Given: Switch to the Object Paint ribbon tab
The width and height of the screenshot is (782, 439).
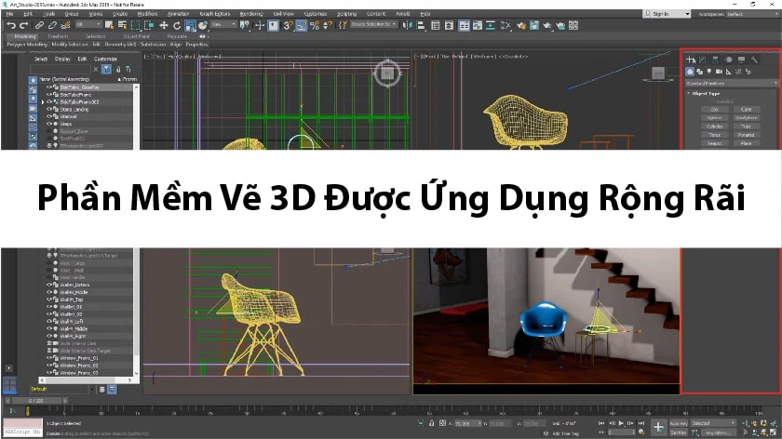Looking at the screenshot, I should coord(136,36).
